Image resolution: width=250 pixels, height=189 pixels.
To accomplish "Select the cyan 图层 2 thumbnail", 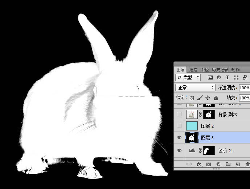I will [x=192, y=126].
